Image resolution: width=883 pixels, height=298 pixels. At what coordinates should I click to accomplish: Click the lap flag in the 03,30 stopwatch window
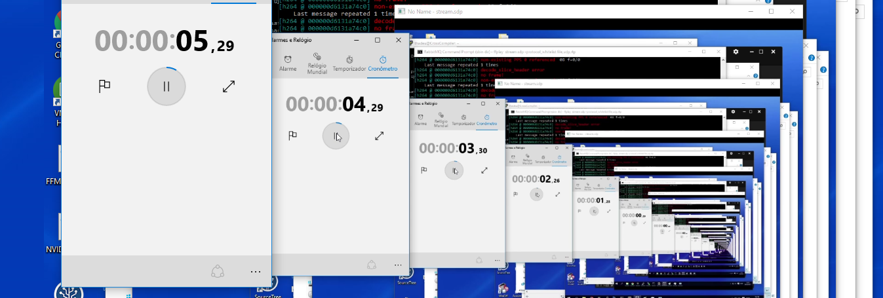click(x=424, y=170)
